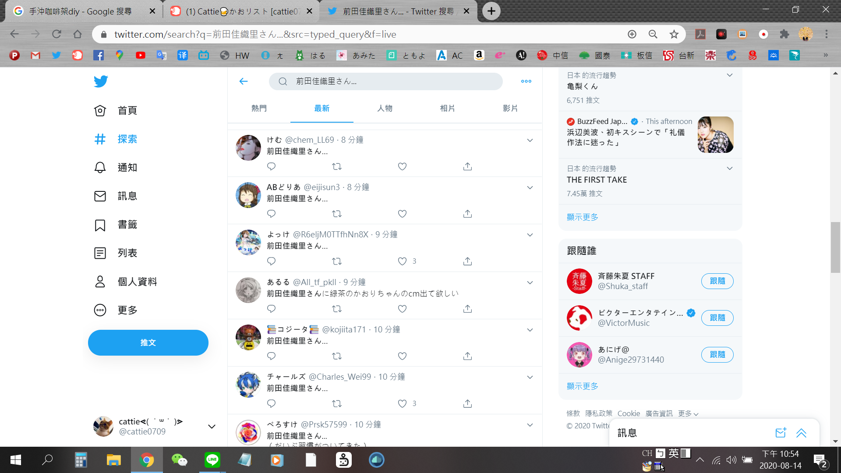The width and height of the screenshot is (841, 473).
Task: Bookmark this page with star icon
Action: 674,34
